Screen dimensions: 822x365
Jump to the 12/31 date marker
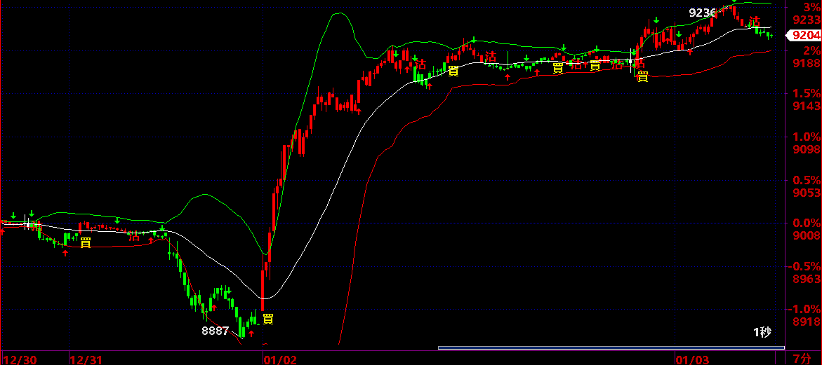87,359
